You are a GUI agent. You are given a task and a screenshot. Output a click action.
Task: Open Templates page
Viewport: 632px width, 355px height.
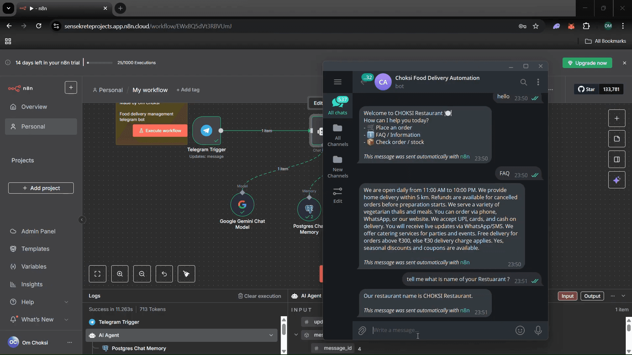41,249
